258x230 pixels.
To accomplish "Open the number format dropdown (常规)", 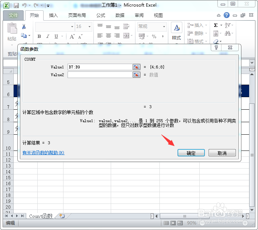I will [x=164, y=26].
